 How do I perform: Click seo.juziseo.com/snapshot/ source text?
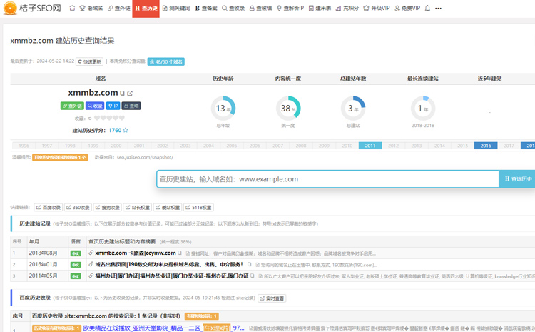145,157
